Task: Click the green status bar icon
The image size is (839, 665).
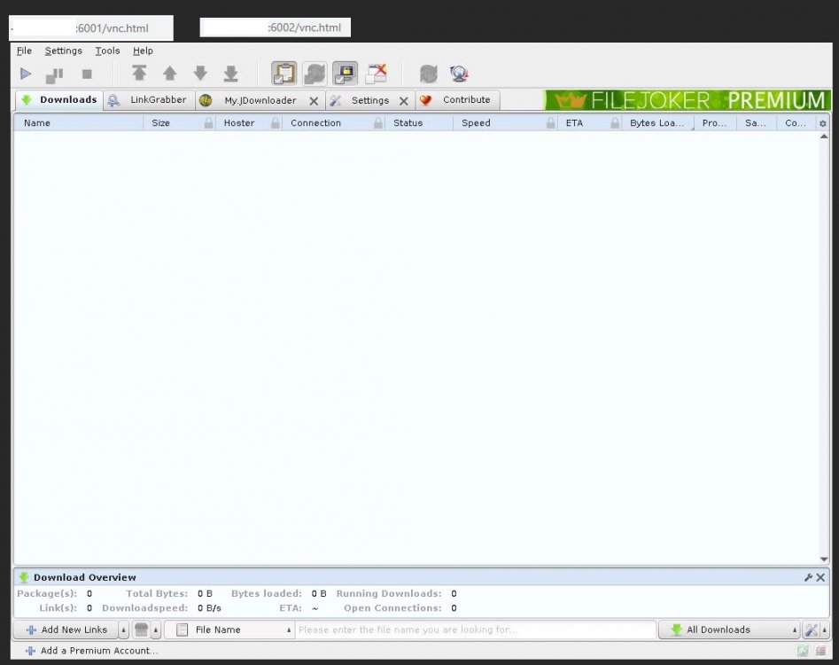Action: coord(803,651)
